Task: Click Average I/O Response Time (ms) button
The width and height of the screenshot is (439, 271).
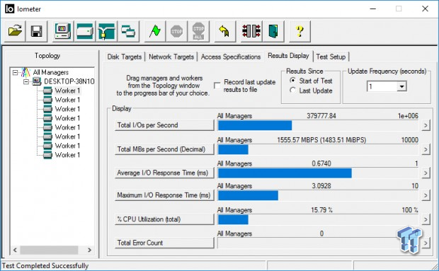Action: 164,173
